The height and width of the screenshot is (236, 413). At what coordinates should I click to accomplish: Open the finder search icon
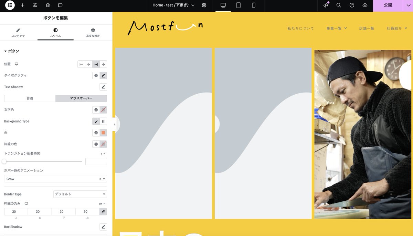pyautogui.click(x=339, y=5)
